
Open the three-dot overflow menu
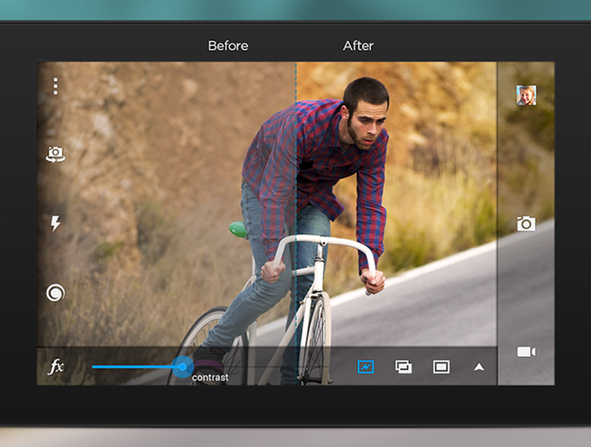click(x=55, y=86)
